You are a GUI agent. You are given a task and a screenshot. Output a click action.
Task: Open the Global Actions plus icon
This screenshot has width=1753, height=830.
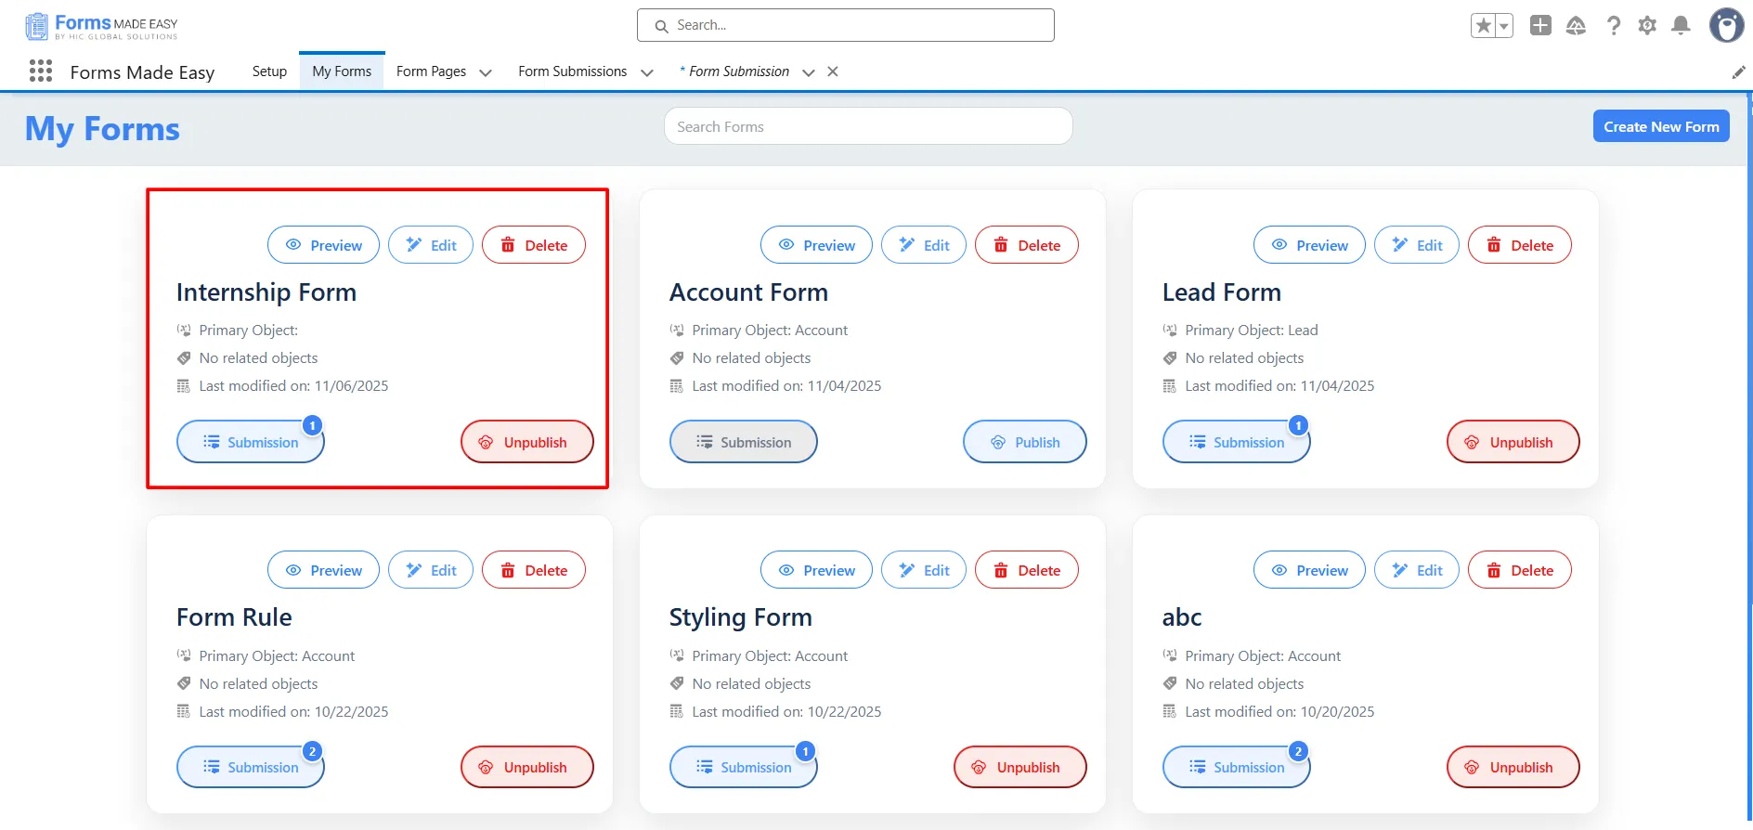[x=1540, y=26]
